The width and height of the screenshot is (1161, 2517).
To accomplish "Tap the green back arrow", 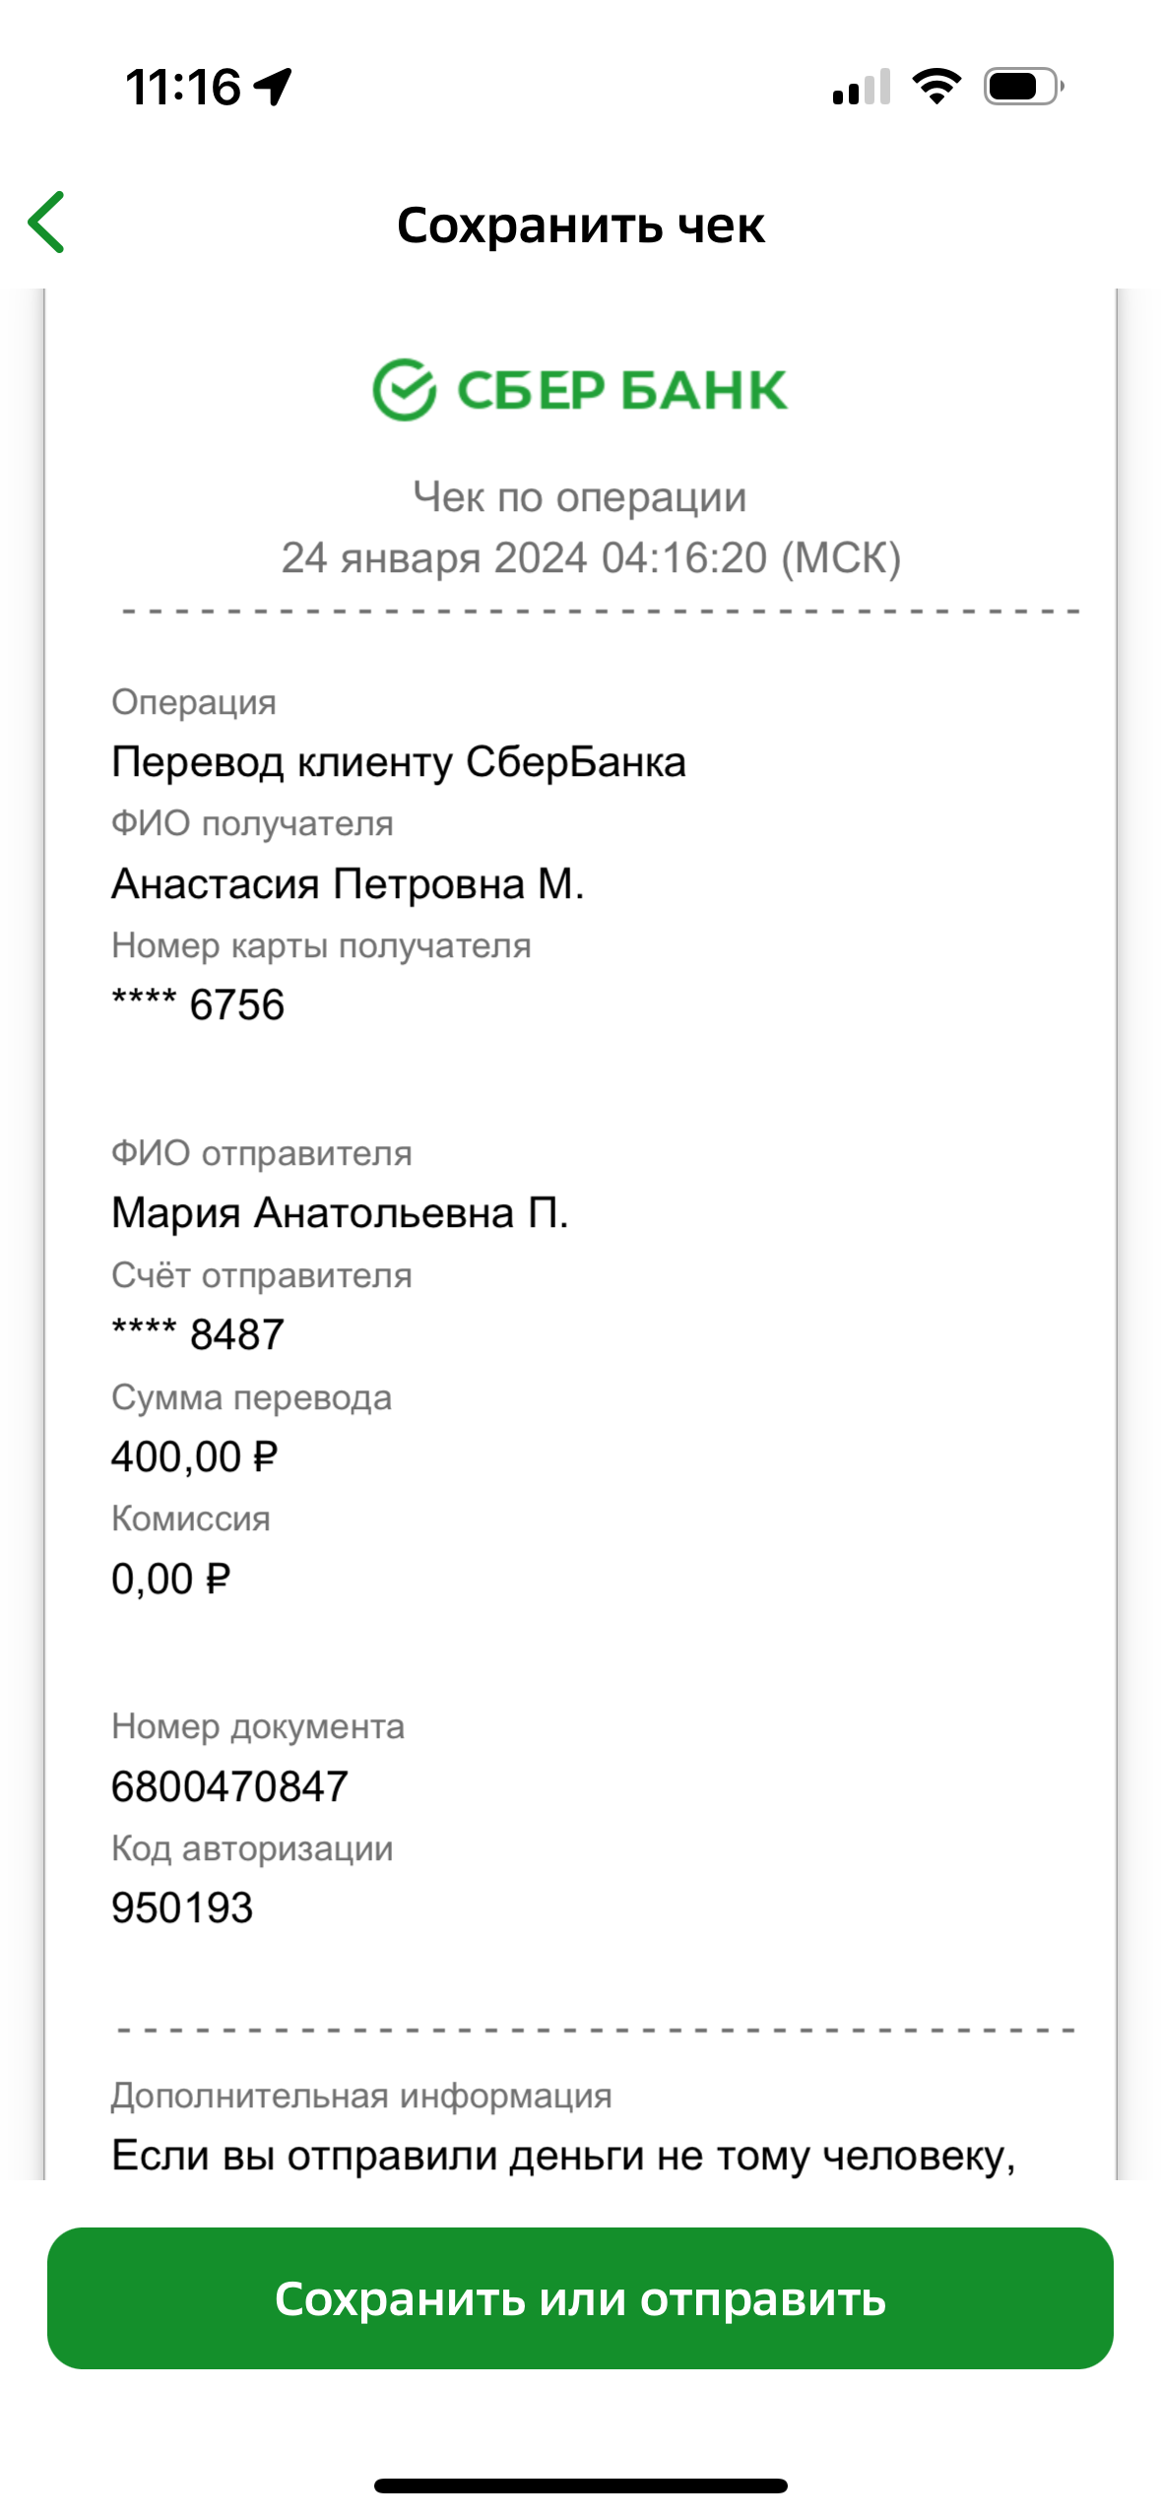I will tap(46, 223).
